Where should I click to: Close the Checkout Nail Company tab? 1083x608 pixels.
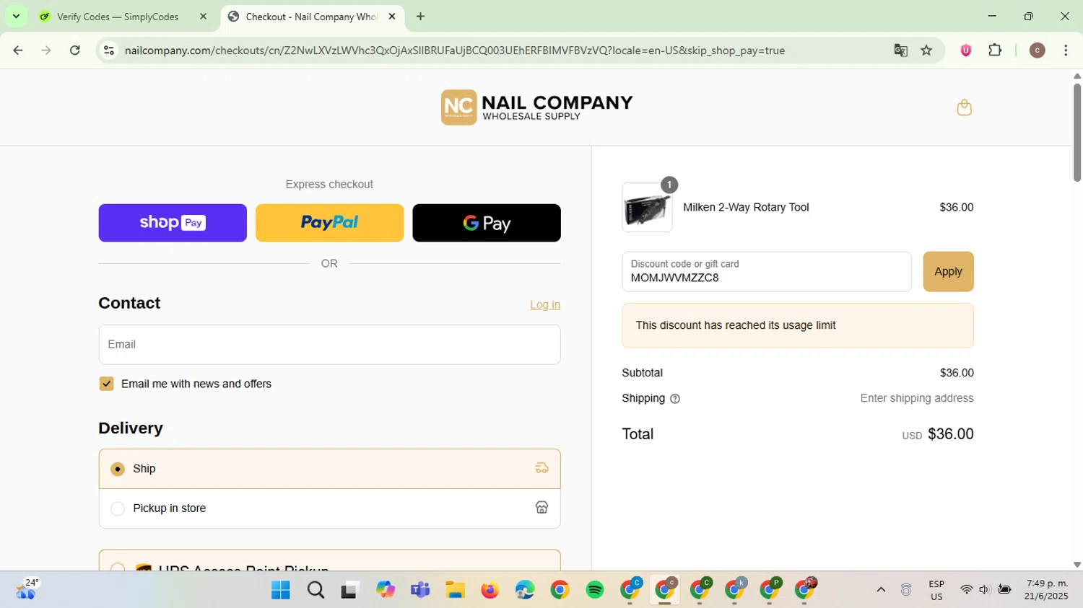[x=392, y=17]
